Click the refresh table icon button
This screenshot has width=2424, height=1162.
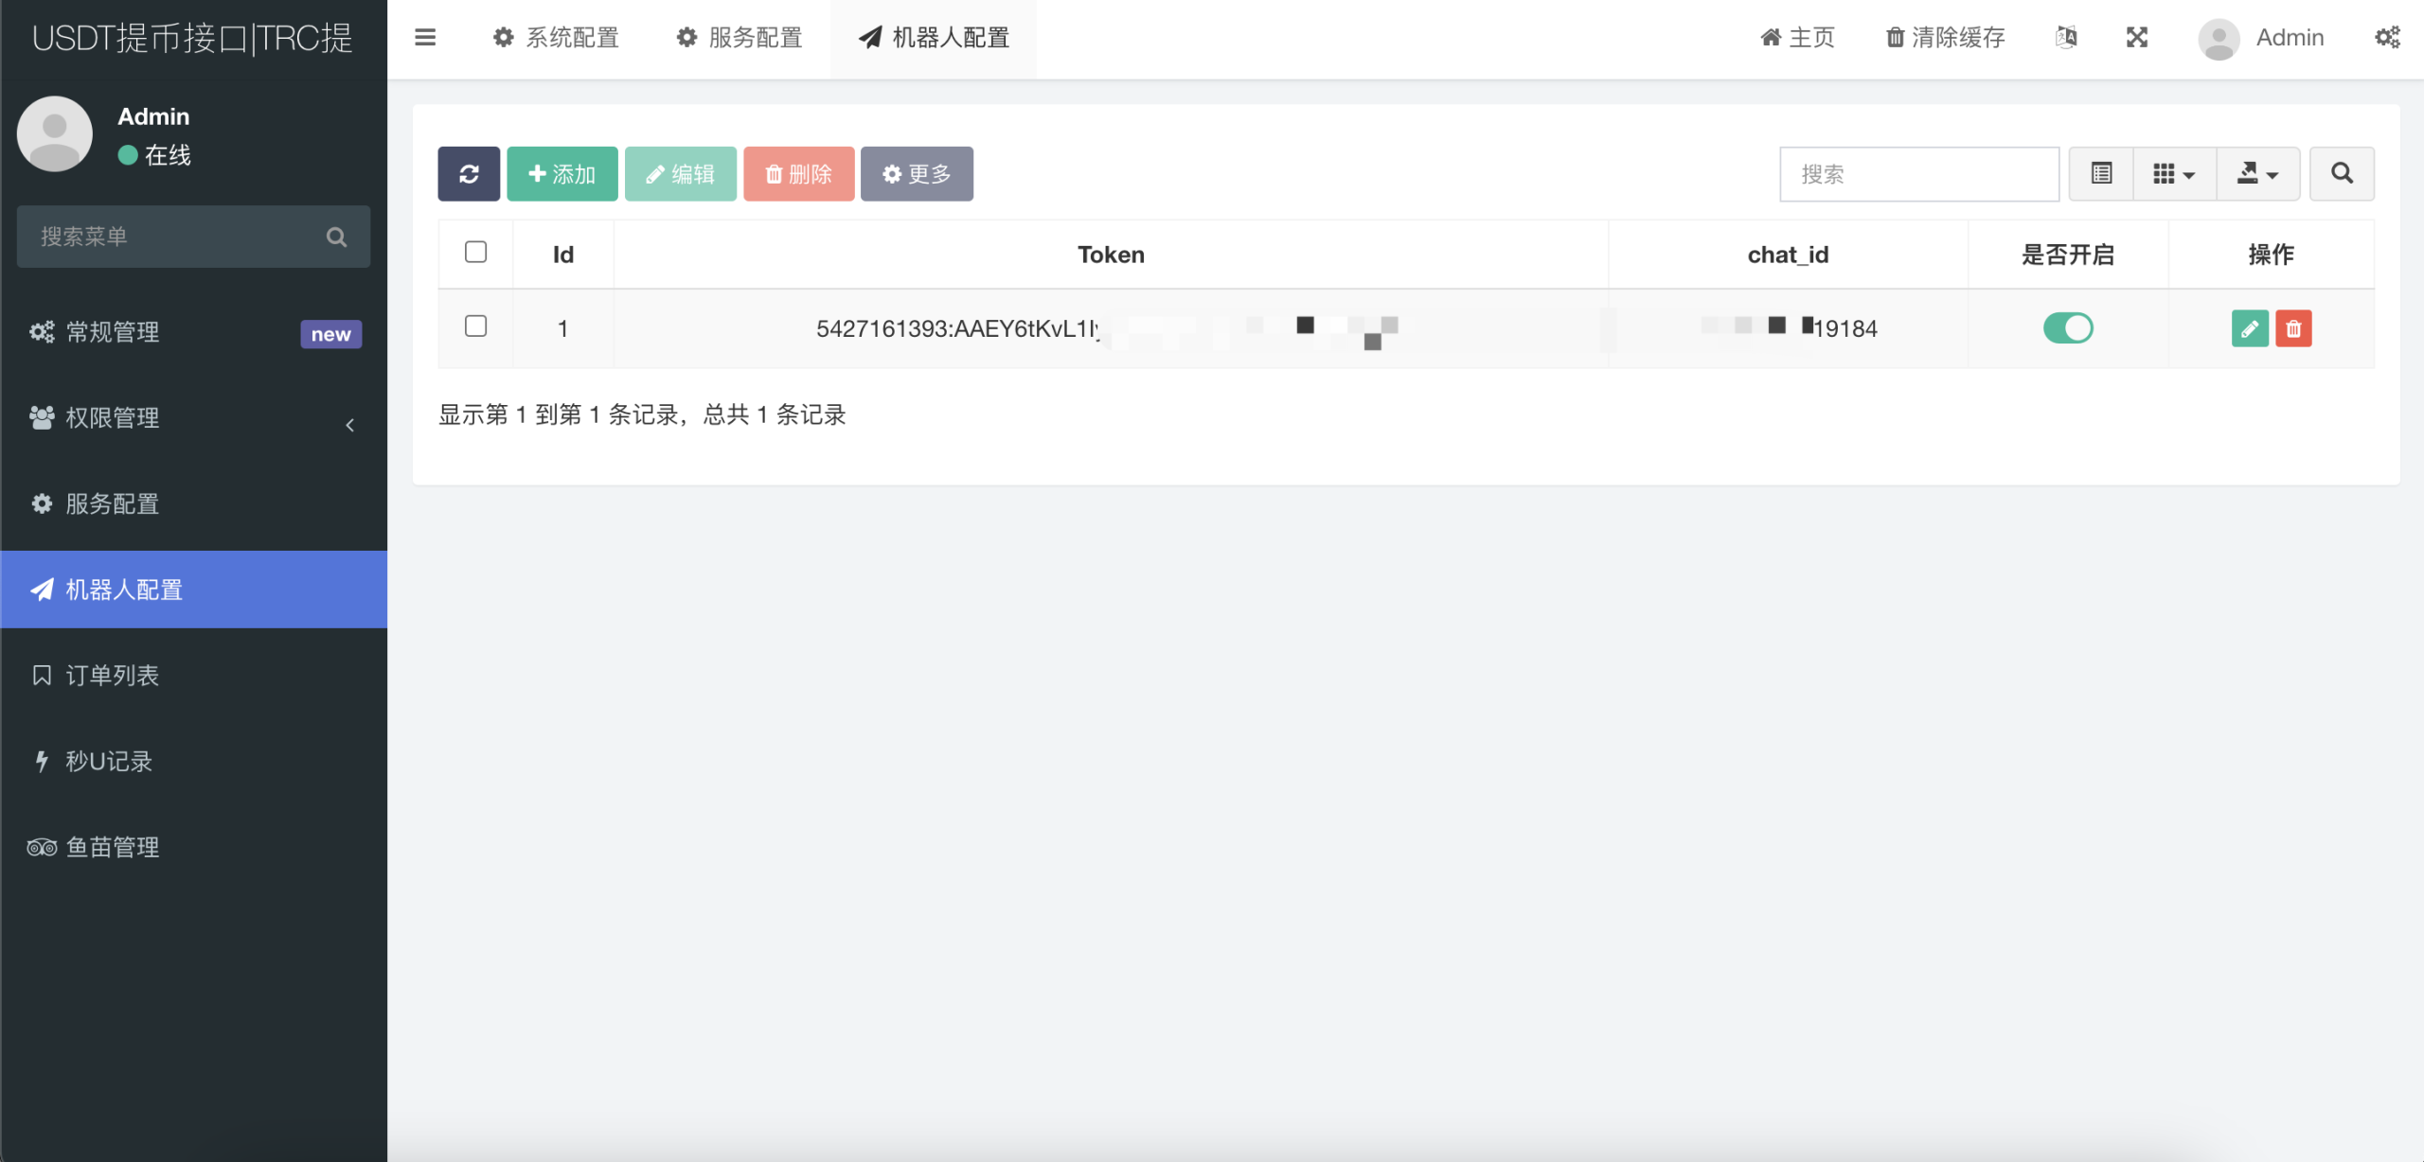[469, 174]
